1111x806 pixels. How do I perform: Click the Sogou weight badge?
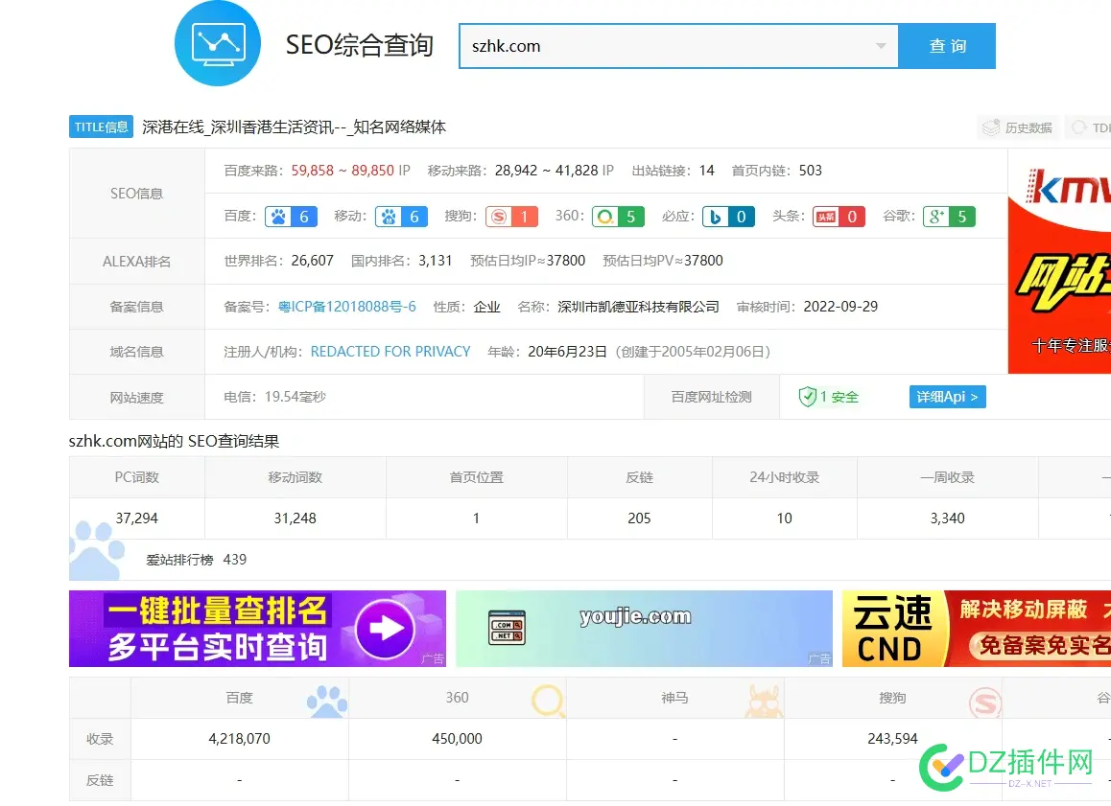coord(511,217)
